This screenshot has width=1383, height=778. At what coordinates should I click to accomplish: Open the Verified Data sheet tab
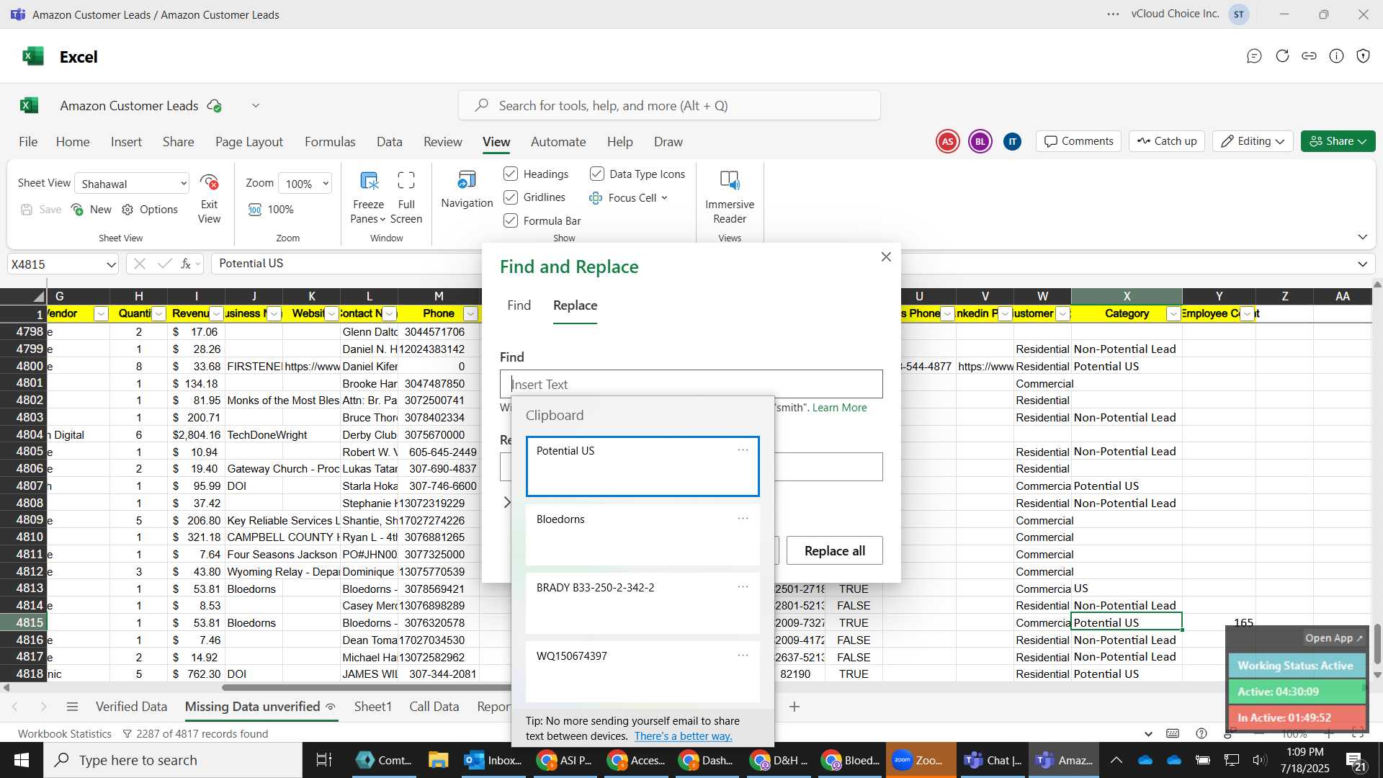(x=131, y=707)
